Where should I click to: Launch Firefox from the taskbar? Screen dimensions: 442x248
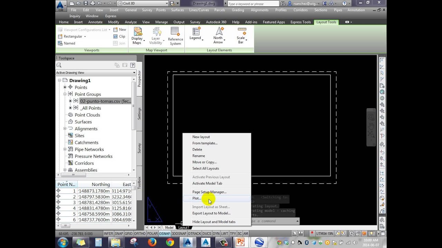152,242
